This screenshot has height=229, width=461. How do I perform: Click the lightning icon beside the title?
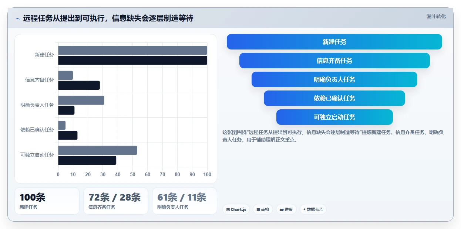pyautogui.click(x=17, y=18)
